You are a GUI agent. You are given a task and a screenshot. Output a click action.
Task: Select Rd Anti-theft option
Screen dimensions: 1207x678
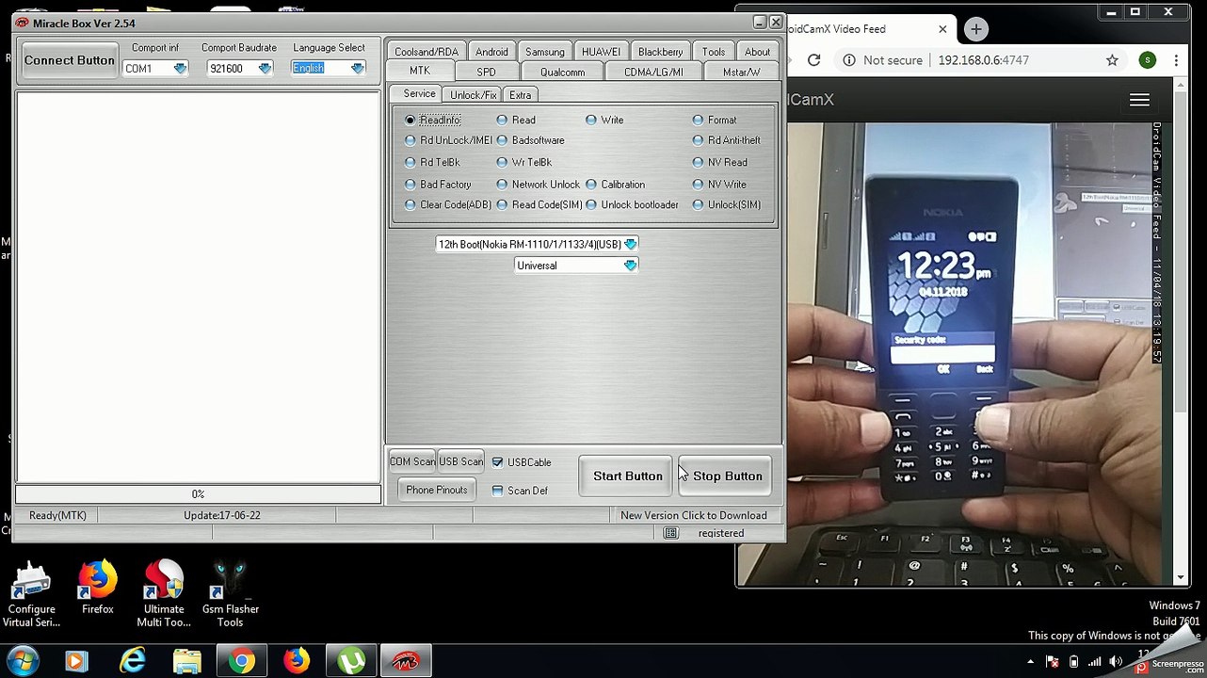point(698,140)
